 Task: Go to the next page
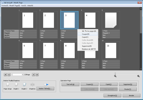point(33,75)
